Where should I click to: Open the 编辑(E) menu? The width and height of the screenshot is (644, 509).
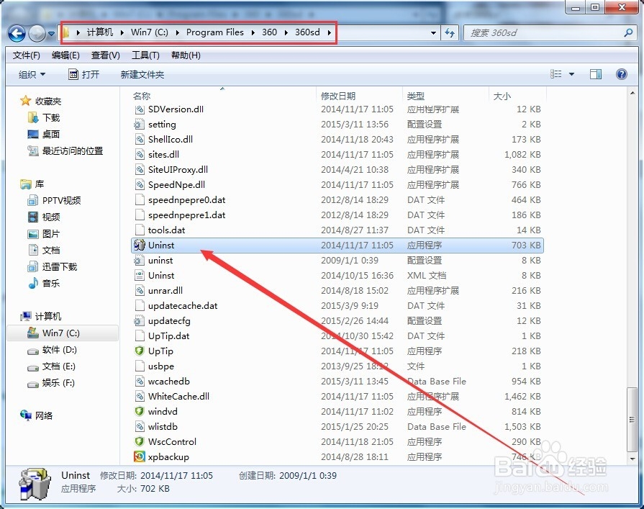pyautogui.click(x=65, y=55)
